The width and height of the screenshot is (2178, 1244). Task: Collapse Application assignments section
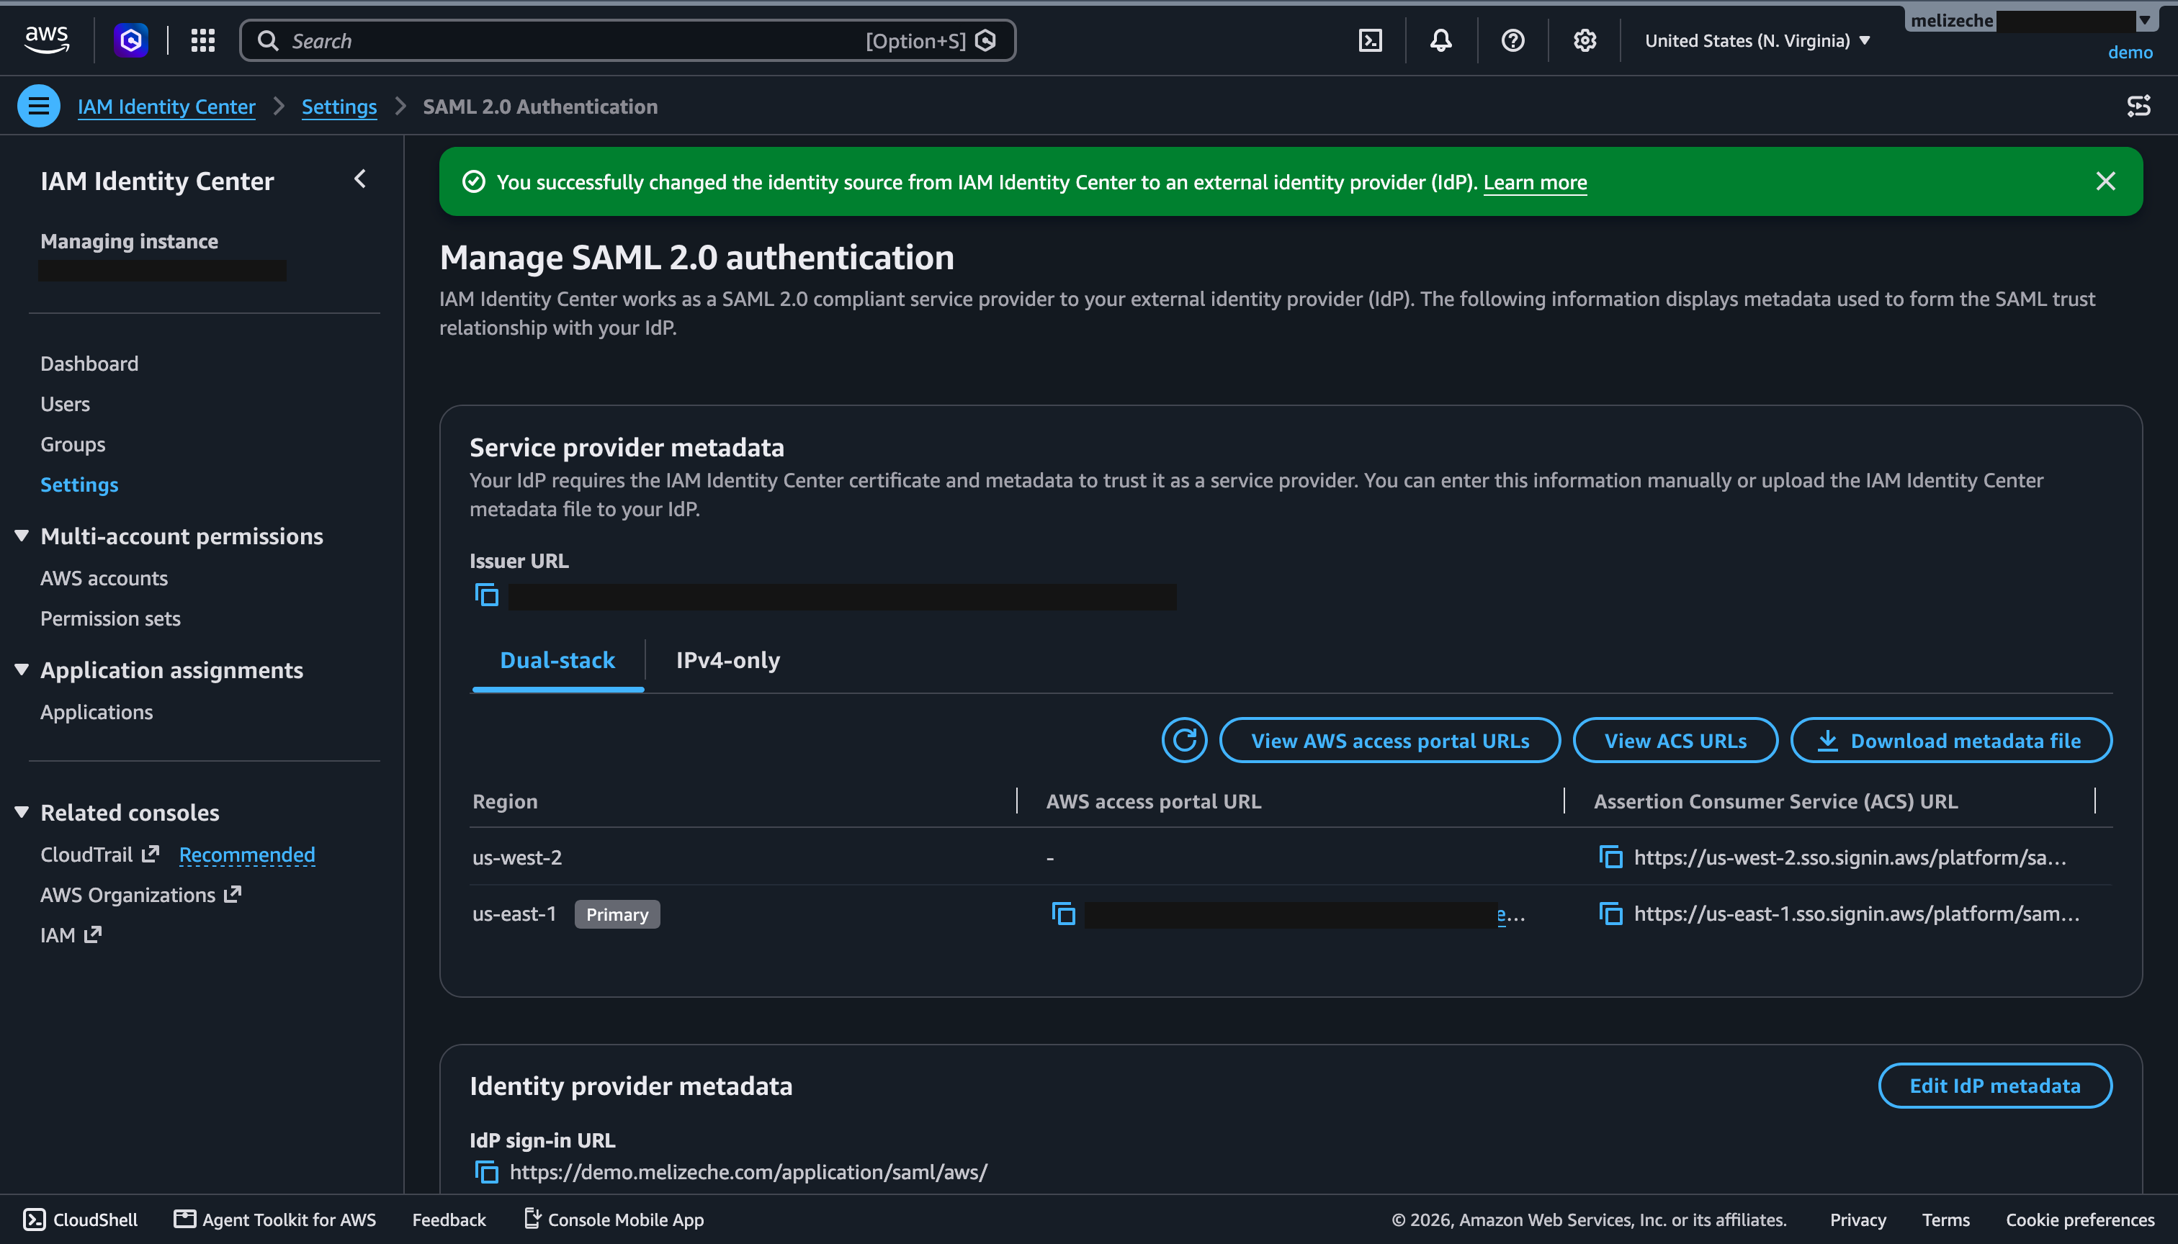22,670
